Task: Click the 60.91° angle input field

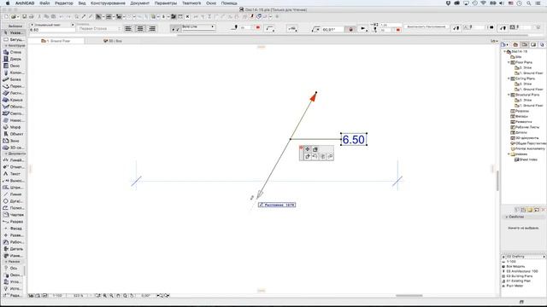Action: pos(332,30)
